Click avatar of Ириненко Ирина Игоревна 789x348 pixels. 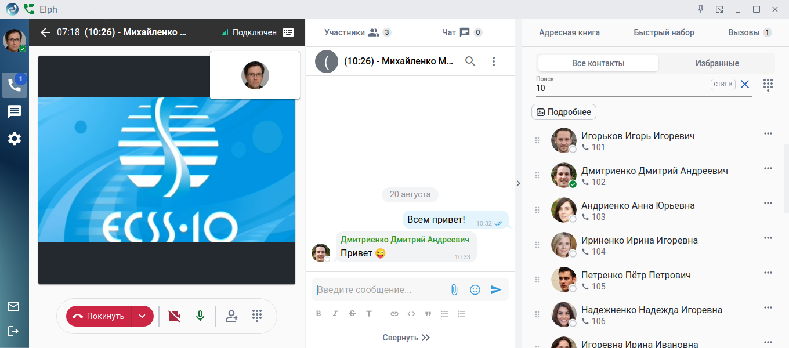click(x=564, y=245)
